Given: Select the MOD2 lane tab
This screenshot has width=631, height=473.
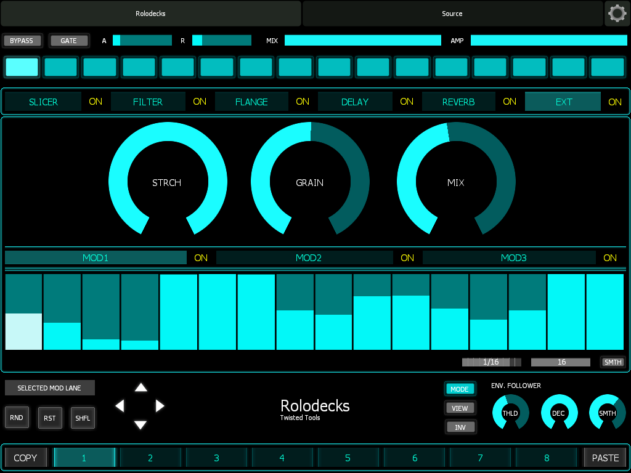Looking at the screenshot, I should pyautogui.click(x=304, y=258).
